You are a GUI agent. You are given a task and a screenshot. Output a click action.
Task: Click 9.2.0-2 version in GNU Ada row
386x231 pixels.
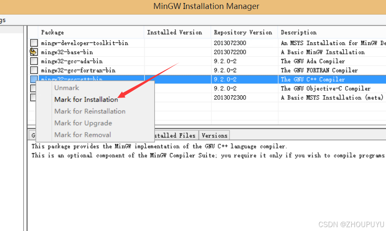click(225, 61)
